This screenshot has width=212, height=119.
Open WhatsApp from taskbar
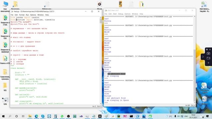[x=62, y=116]
